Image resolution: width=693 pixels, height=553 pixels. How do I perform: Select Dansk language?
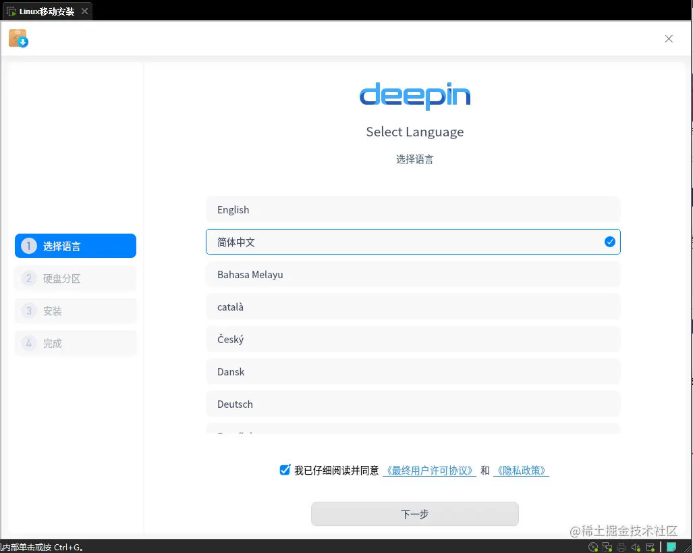pyautogui.click(x=413, y=371)
